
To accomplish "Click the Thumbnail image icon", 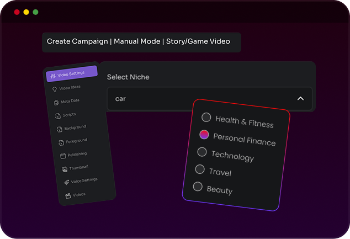I will click(x=65, y=169).
